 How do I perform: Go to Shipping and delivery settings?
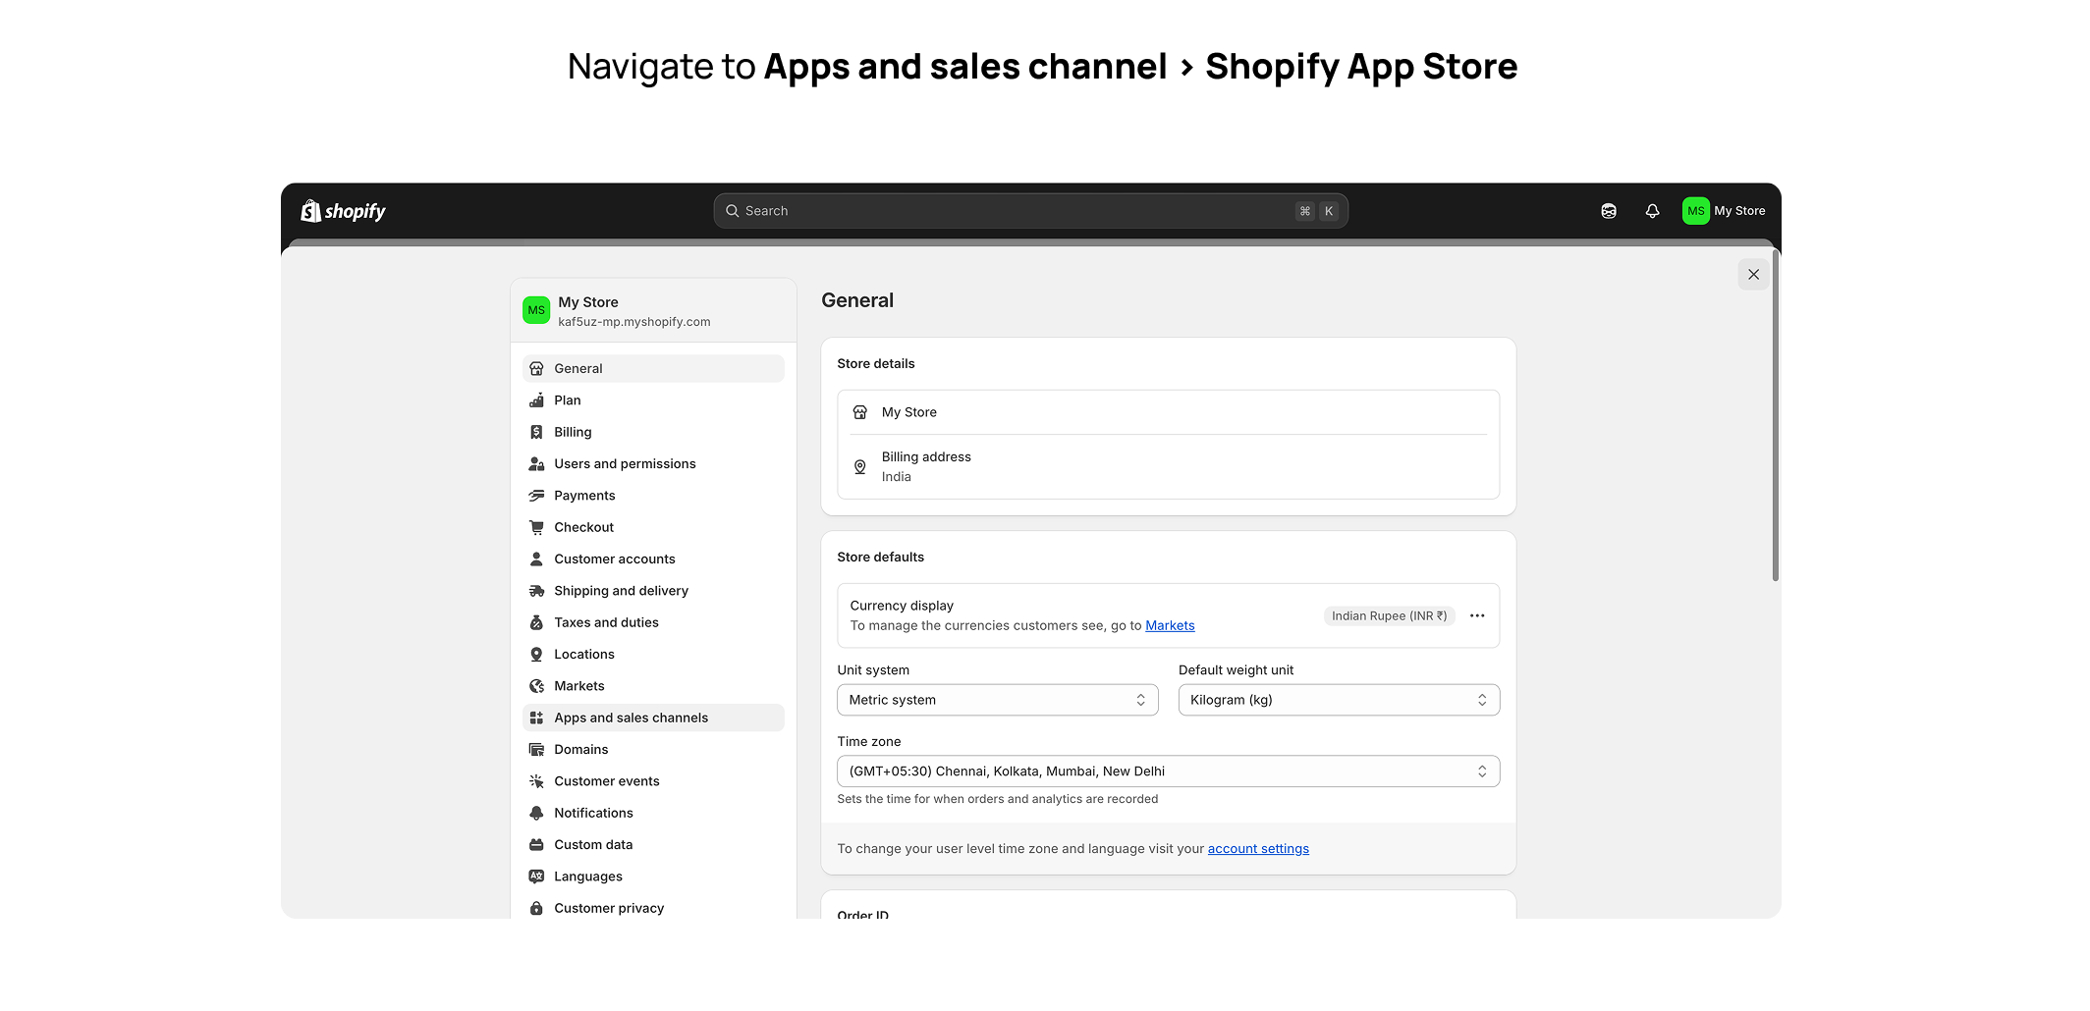click(x=621, y=591)
